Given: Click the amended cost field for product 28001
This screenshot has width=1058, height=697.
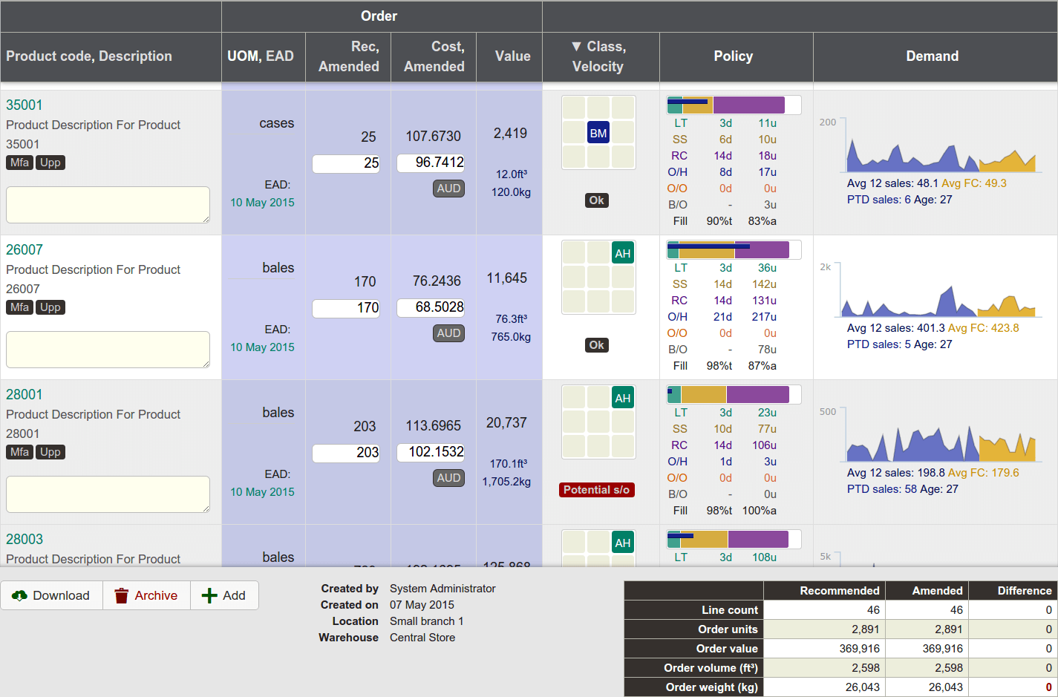Looking at the screenshot, I should pyautogui.click(x=431, y=451).
